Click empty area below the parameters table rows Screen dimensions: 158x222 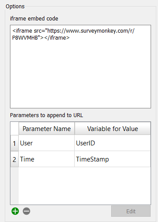[x=85, y=186]
